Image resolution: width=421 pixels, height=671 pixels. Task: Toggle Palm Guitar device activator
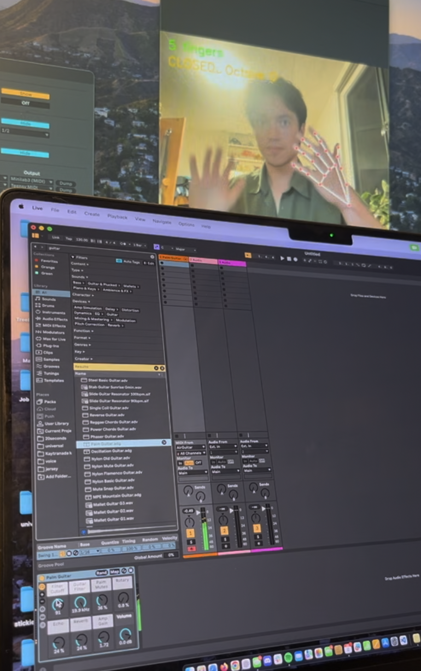[42, 577]
